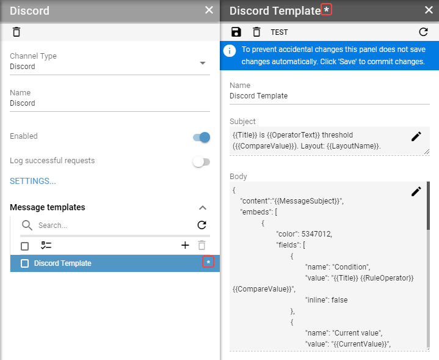The image size is (439, 360).
Task: Open SETTINGS... link
Action: pyautogui.click(x=33, y=181)
